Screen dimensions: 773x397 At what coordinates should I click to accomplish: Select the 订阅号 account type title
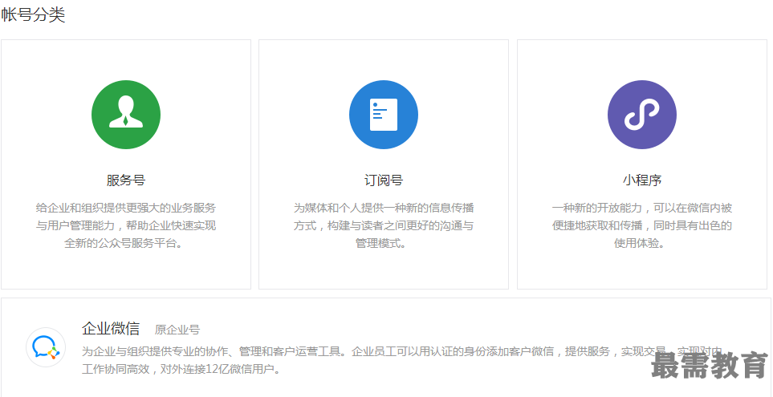pos(384,180)
